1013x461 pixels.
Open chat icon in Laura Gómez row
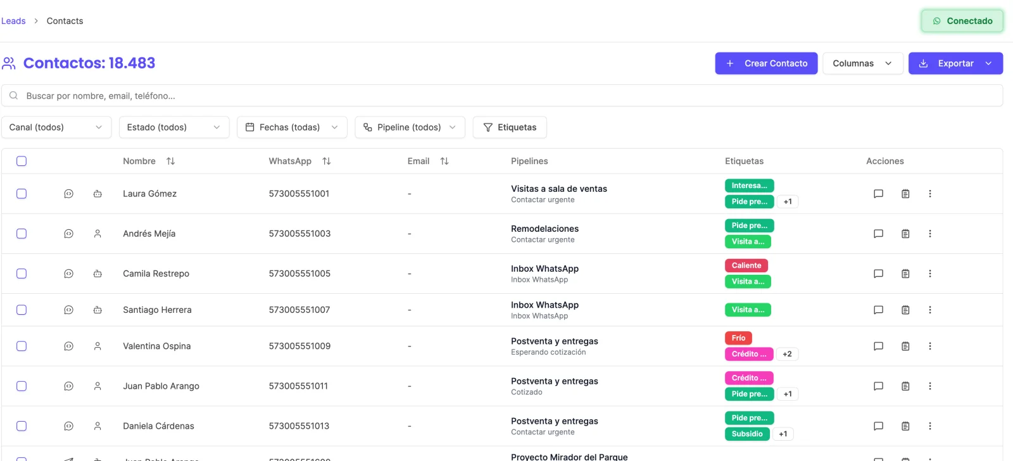(x=878, y=194)
